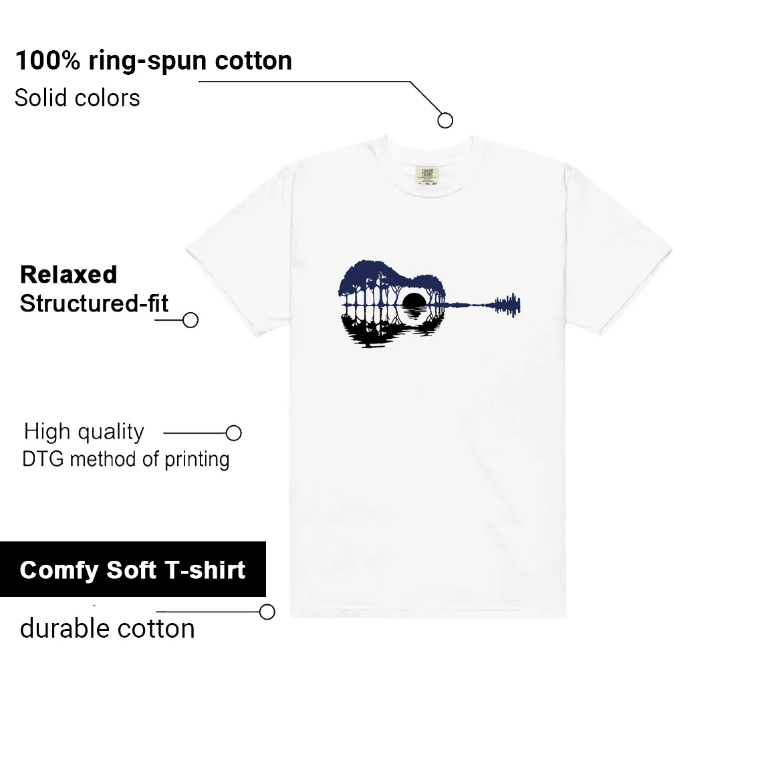Click the guitar landscape print on shirt
This screenshot has height=762, width=762.
click(429, 304)
